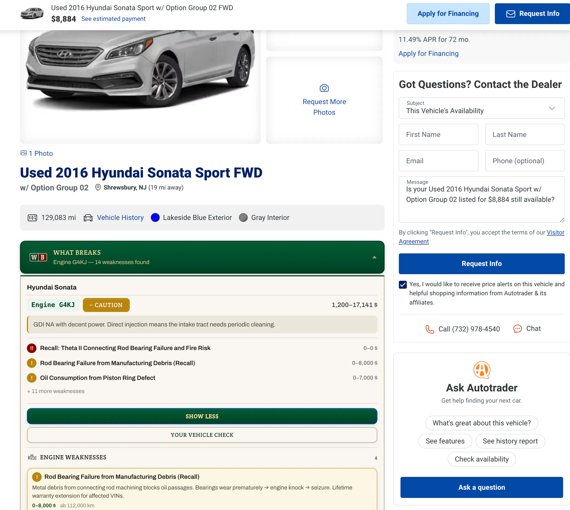Focus the Phone (optional) field
Image resolution: width=570 pixels, height=510 pixels.
tap(525, 161)
